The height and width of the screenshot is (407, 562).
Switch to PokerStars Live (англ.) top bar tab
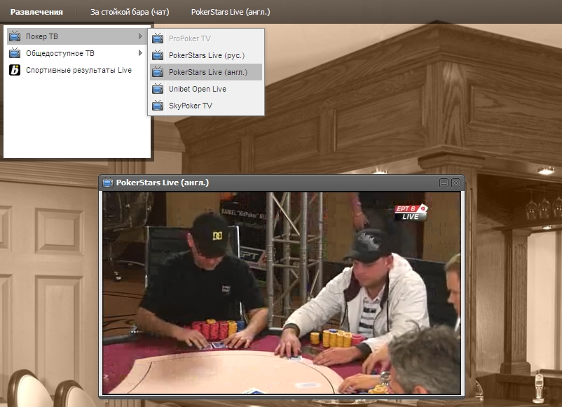[x=231, y=12]
